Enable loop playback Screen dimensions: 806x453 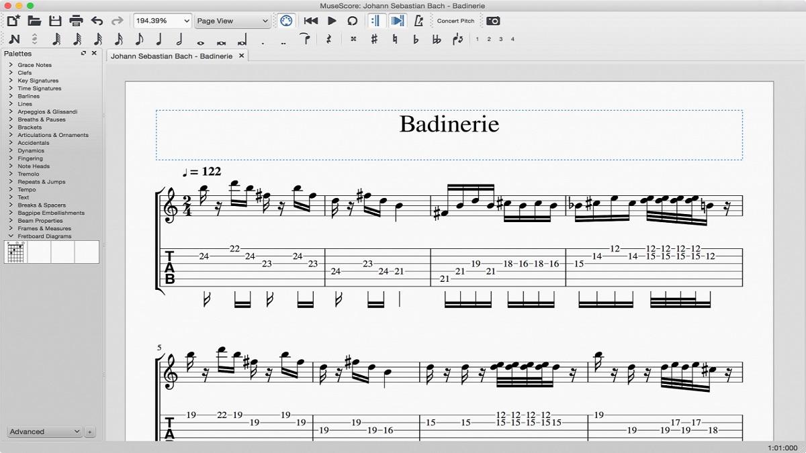[353, 21]
